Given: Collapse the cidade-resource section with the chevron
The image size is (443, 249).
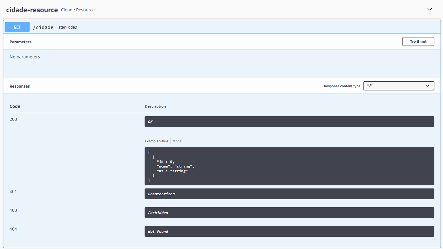Looking at the screenshot, I should [430, 9].
